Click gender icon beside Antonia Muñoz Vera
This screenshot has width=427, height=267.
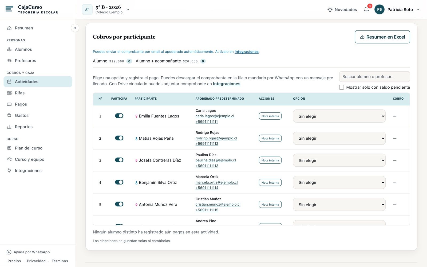coord(136,205)
